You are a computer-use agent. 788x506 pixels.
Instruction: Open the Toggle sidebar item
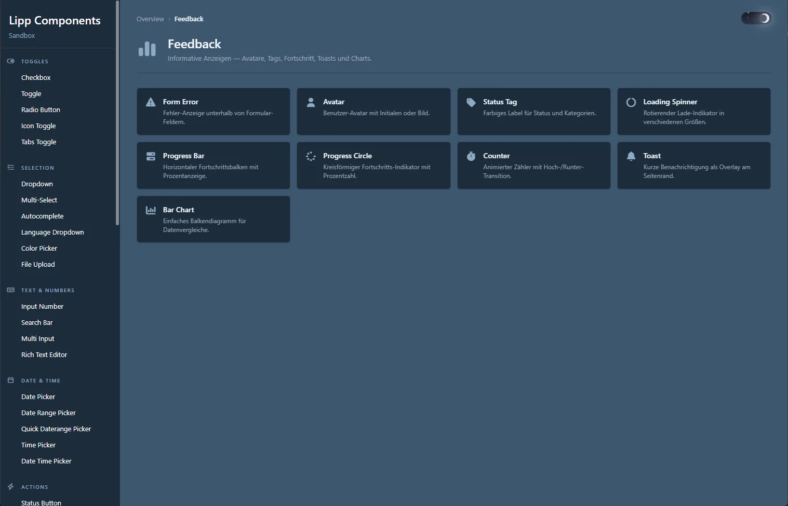click(x=31, y=93)
